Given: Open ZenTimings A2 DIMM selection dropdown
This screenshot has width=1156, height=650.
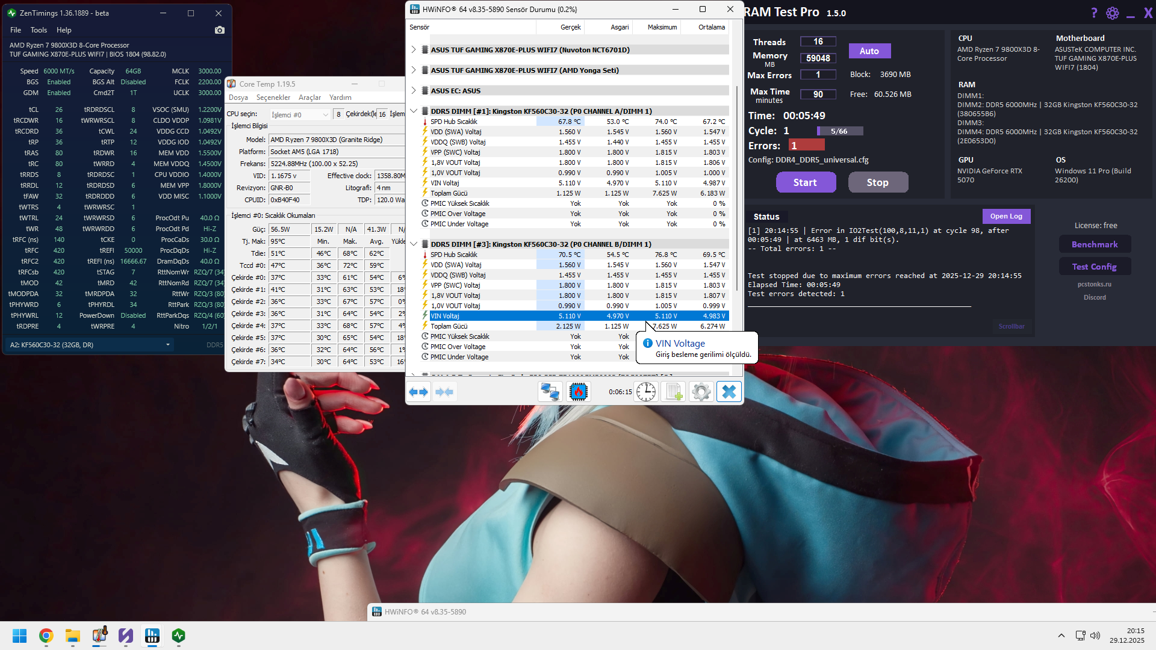Looking at the screenshot, I should pyautogui.click(x=89, y=345).
